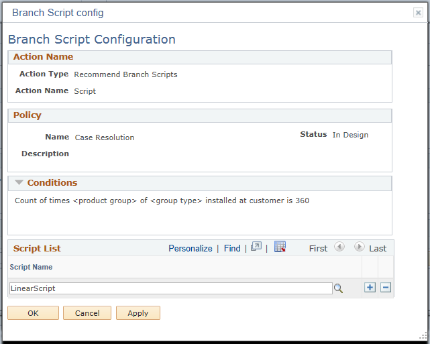Collapse the Conditions section triangle
The height and width of the screenshot is (344, 430).
click(x=19, y=182)
